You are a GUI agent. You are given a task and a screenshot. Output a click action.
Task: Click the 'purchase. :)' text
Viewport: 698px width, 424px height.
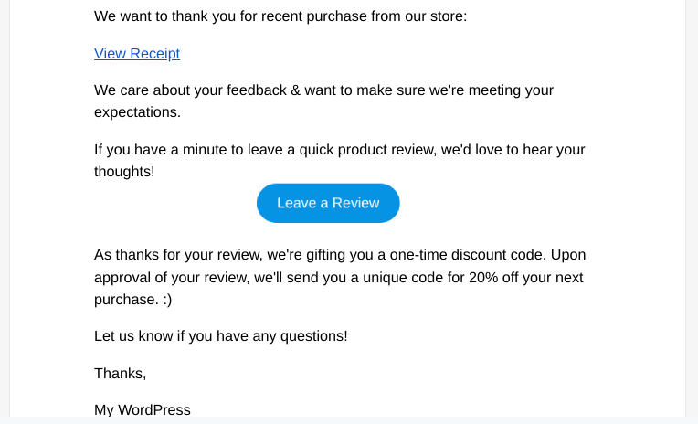(133, 300)
